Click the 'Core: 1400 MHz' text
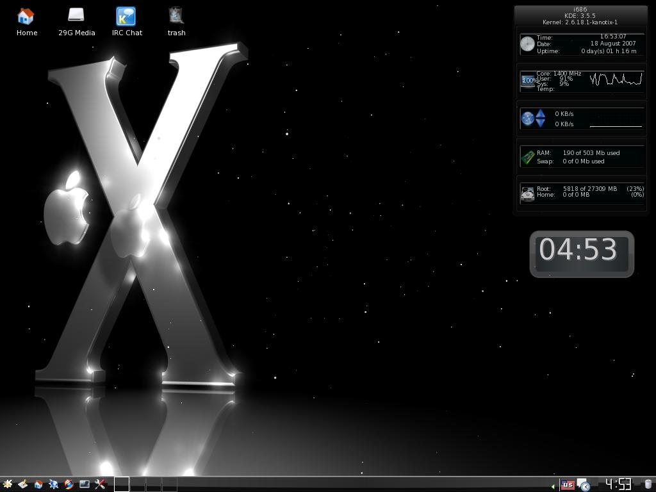Image resolution: width=656 pixels, height=492 pixels. 559,74
